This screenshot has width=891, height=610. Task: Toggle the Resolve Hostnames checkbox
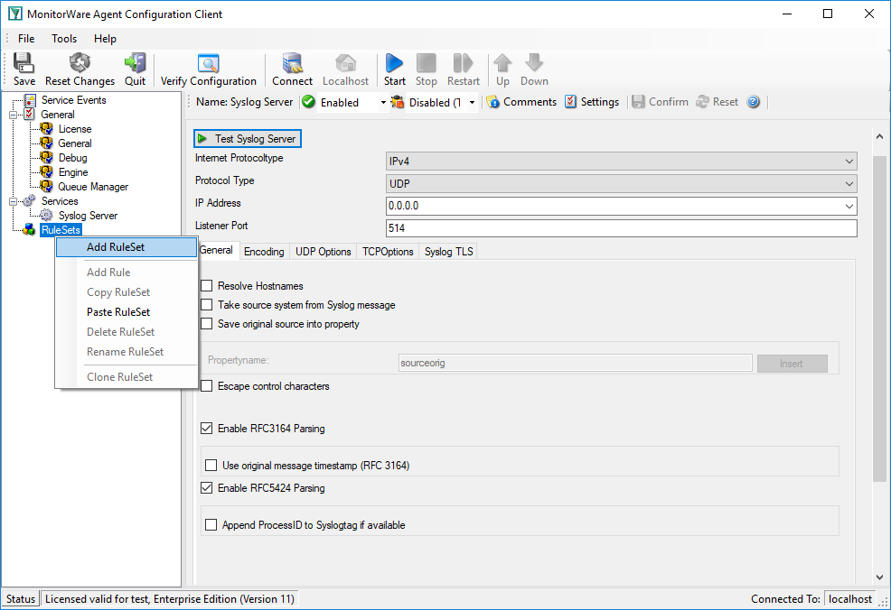(207, 286)
